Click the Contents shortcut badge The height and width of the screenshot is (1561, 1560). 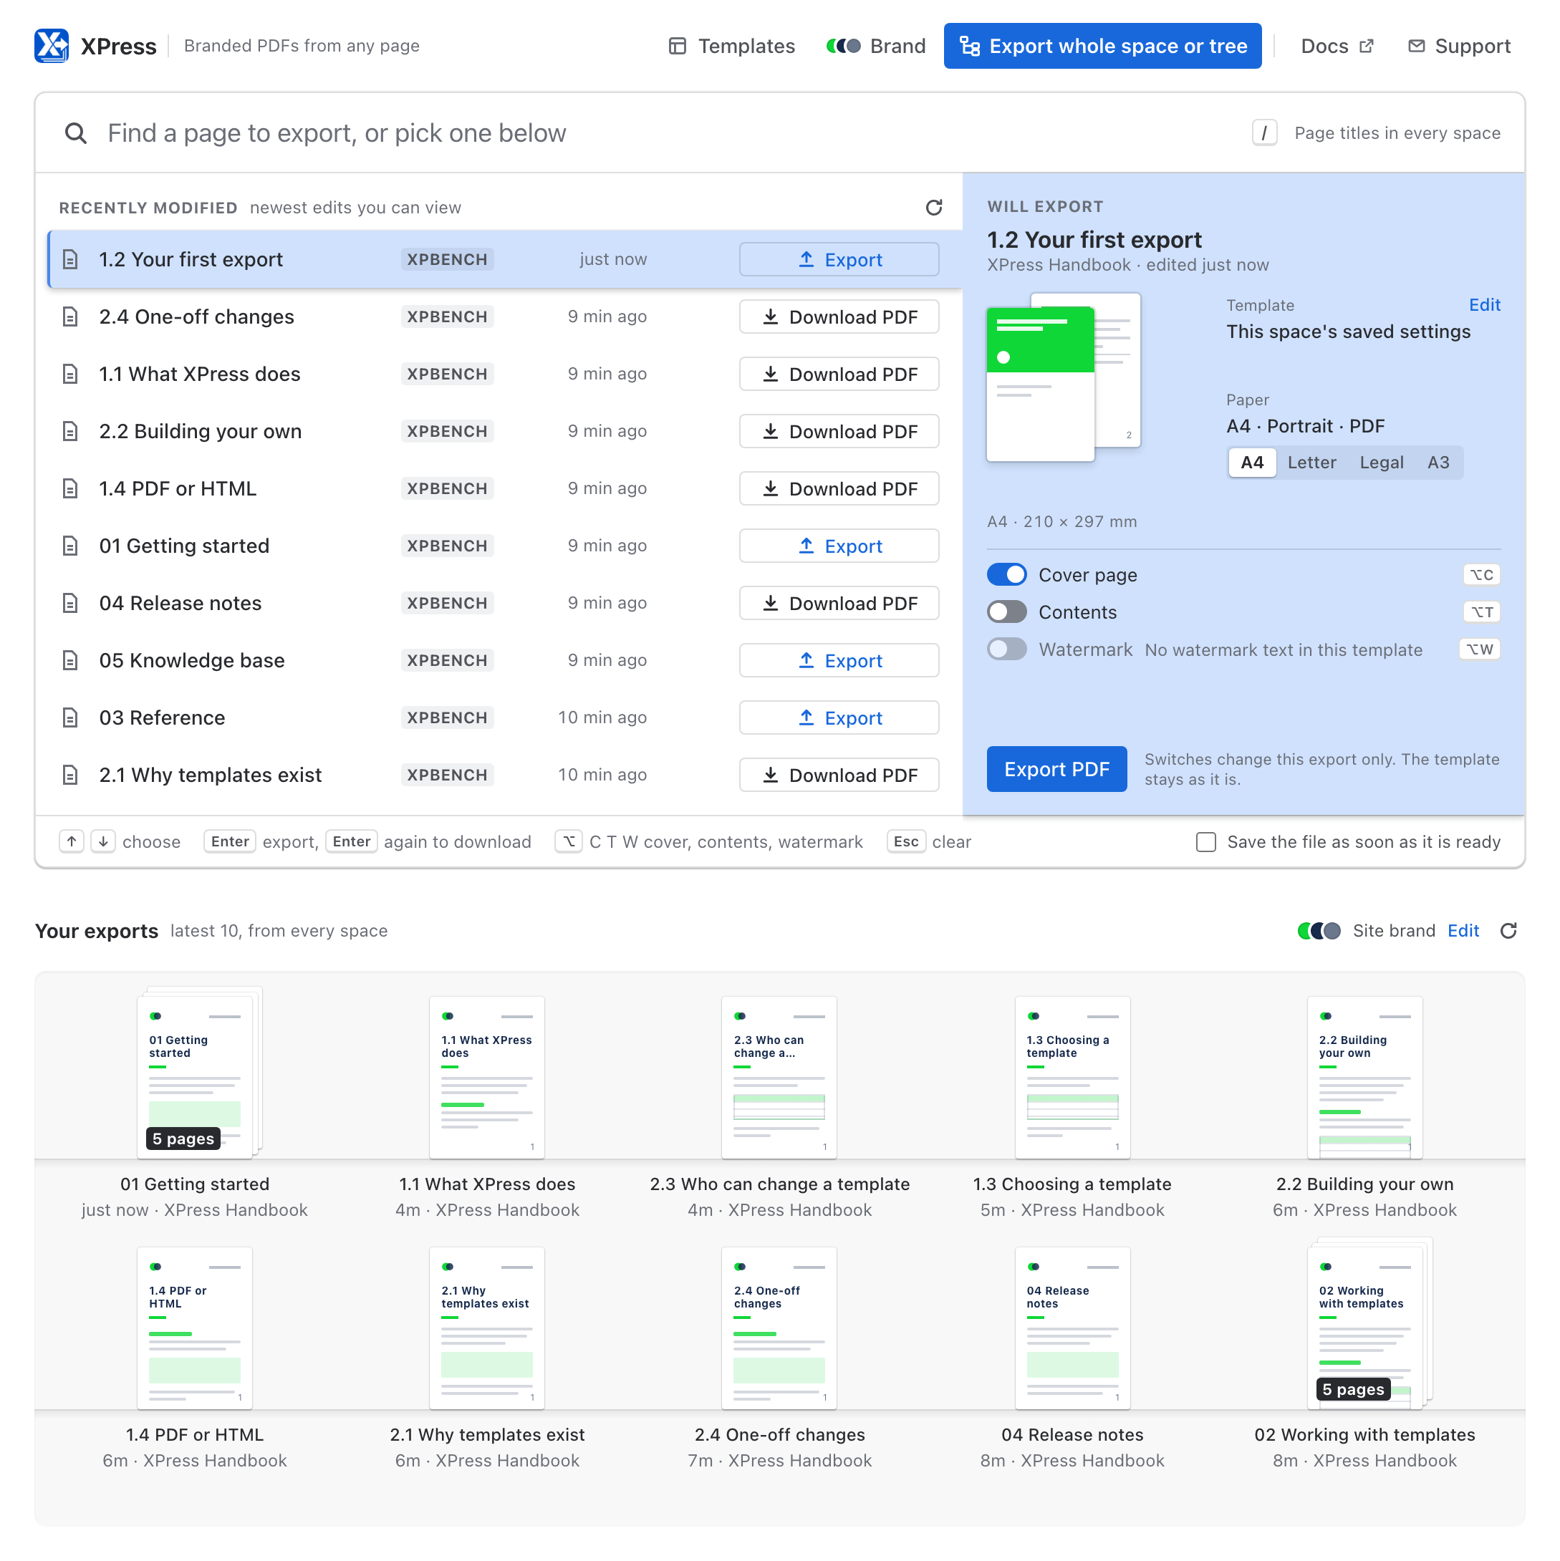tap(1482, 612)
